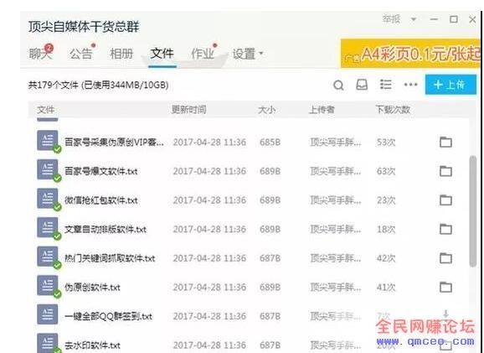Select file name 一键全部QQ群签到.txt
484x353 pixels.
tap(108, 316)
